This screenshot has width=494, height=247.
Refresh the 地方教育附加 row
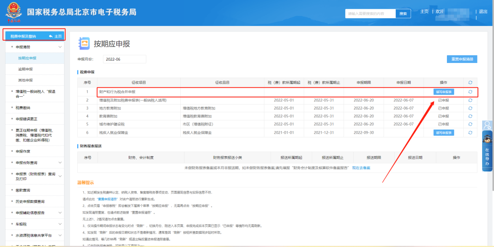(470, 108)
